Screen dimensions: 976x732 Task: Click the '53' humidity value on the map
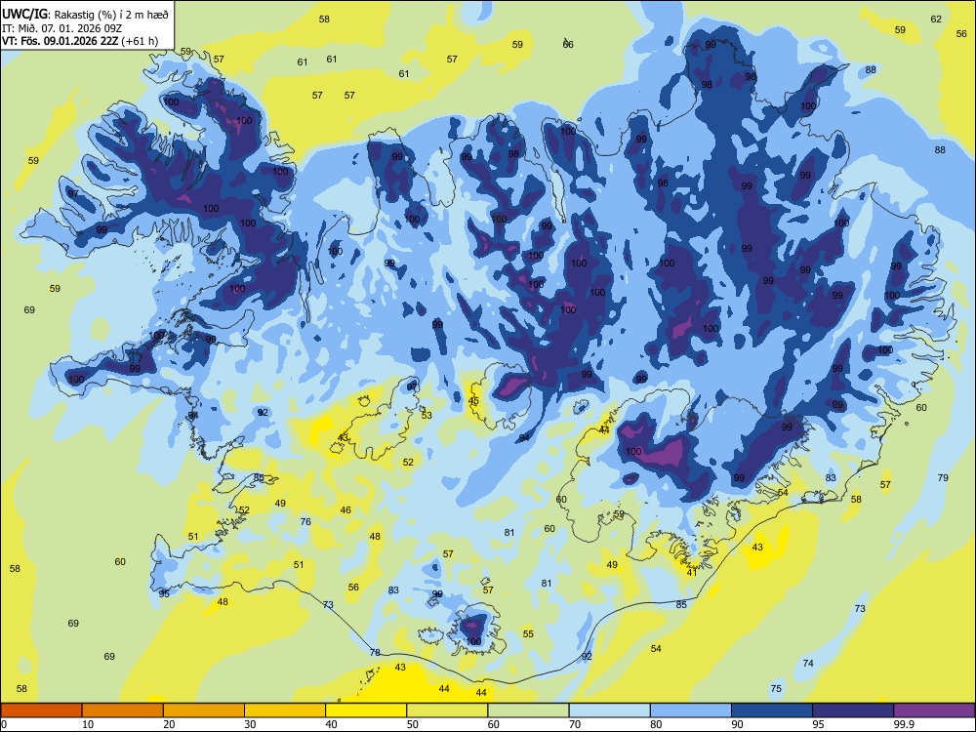(x=427, y=415)
